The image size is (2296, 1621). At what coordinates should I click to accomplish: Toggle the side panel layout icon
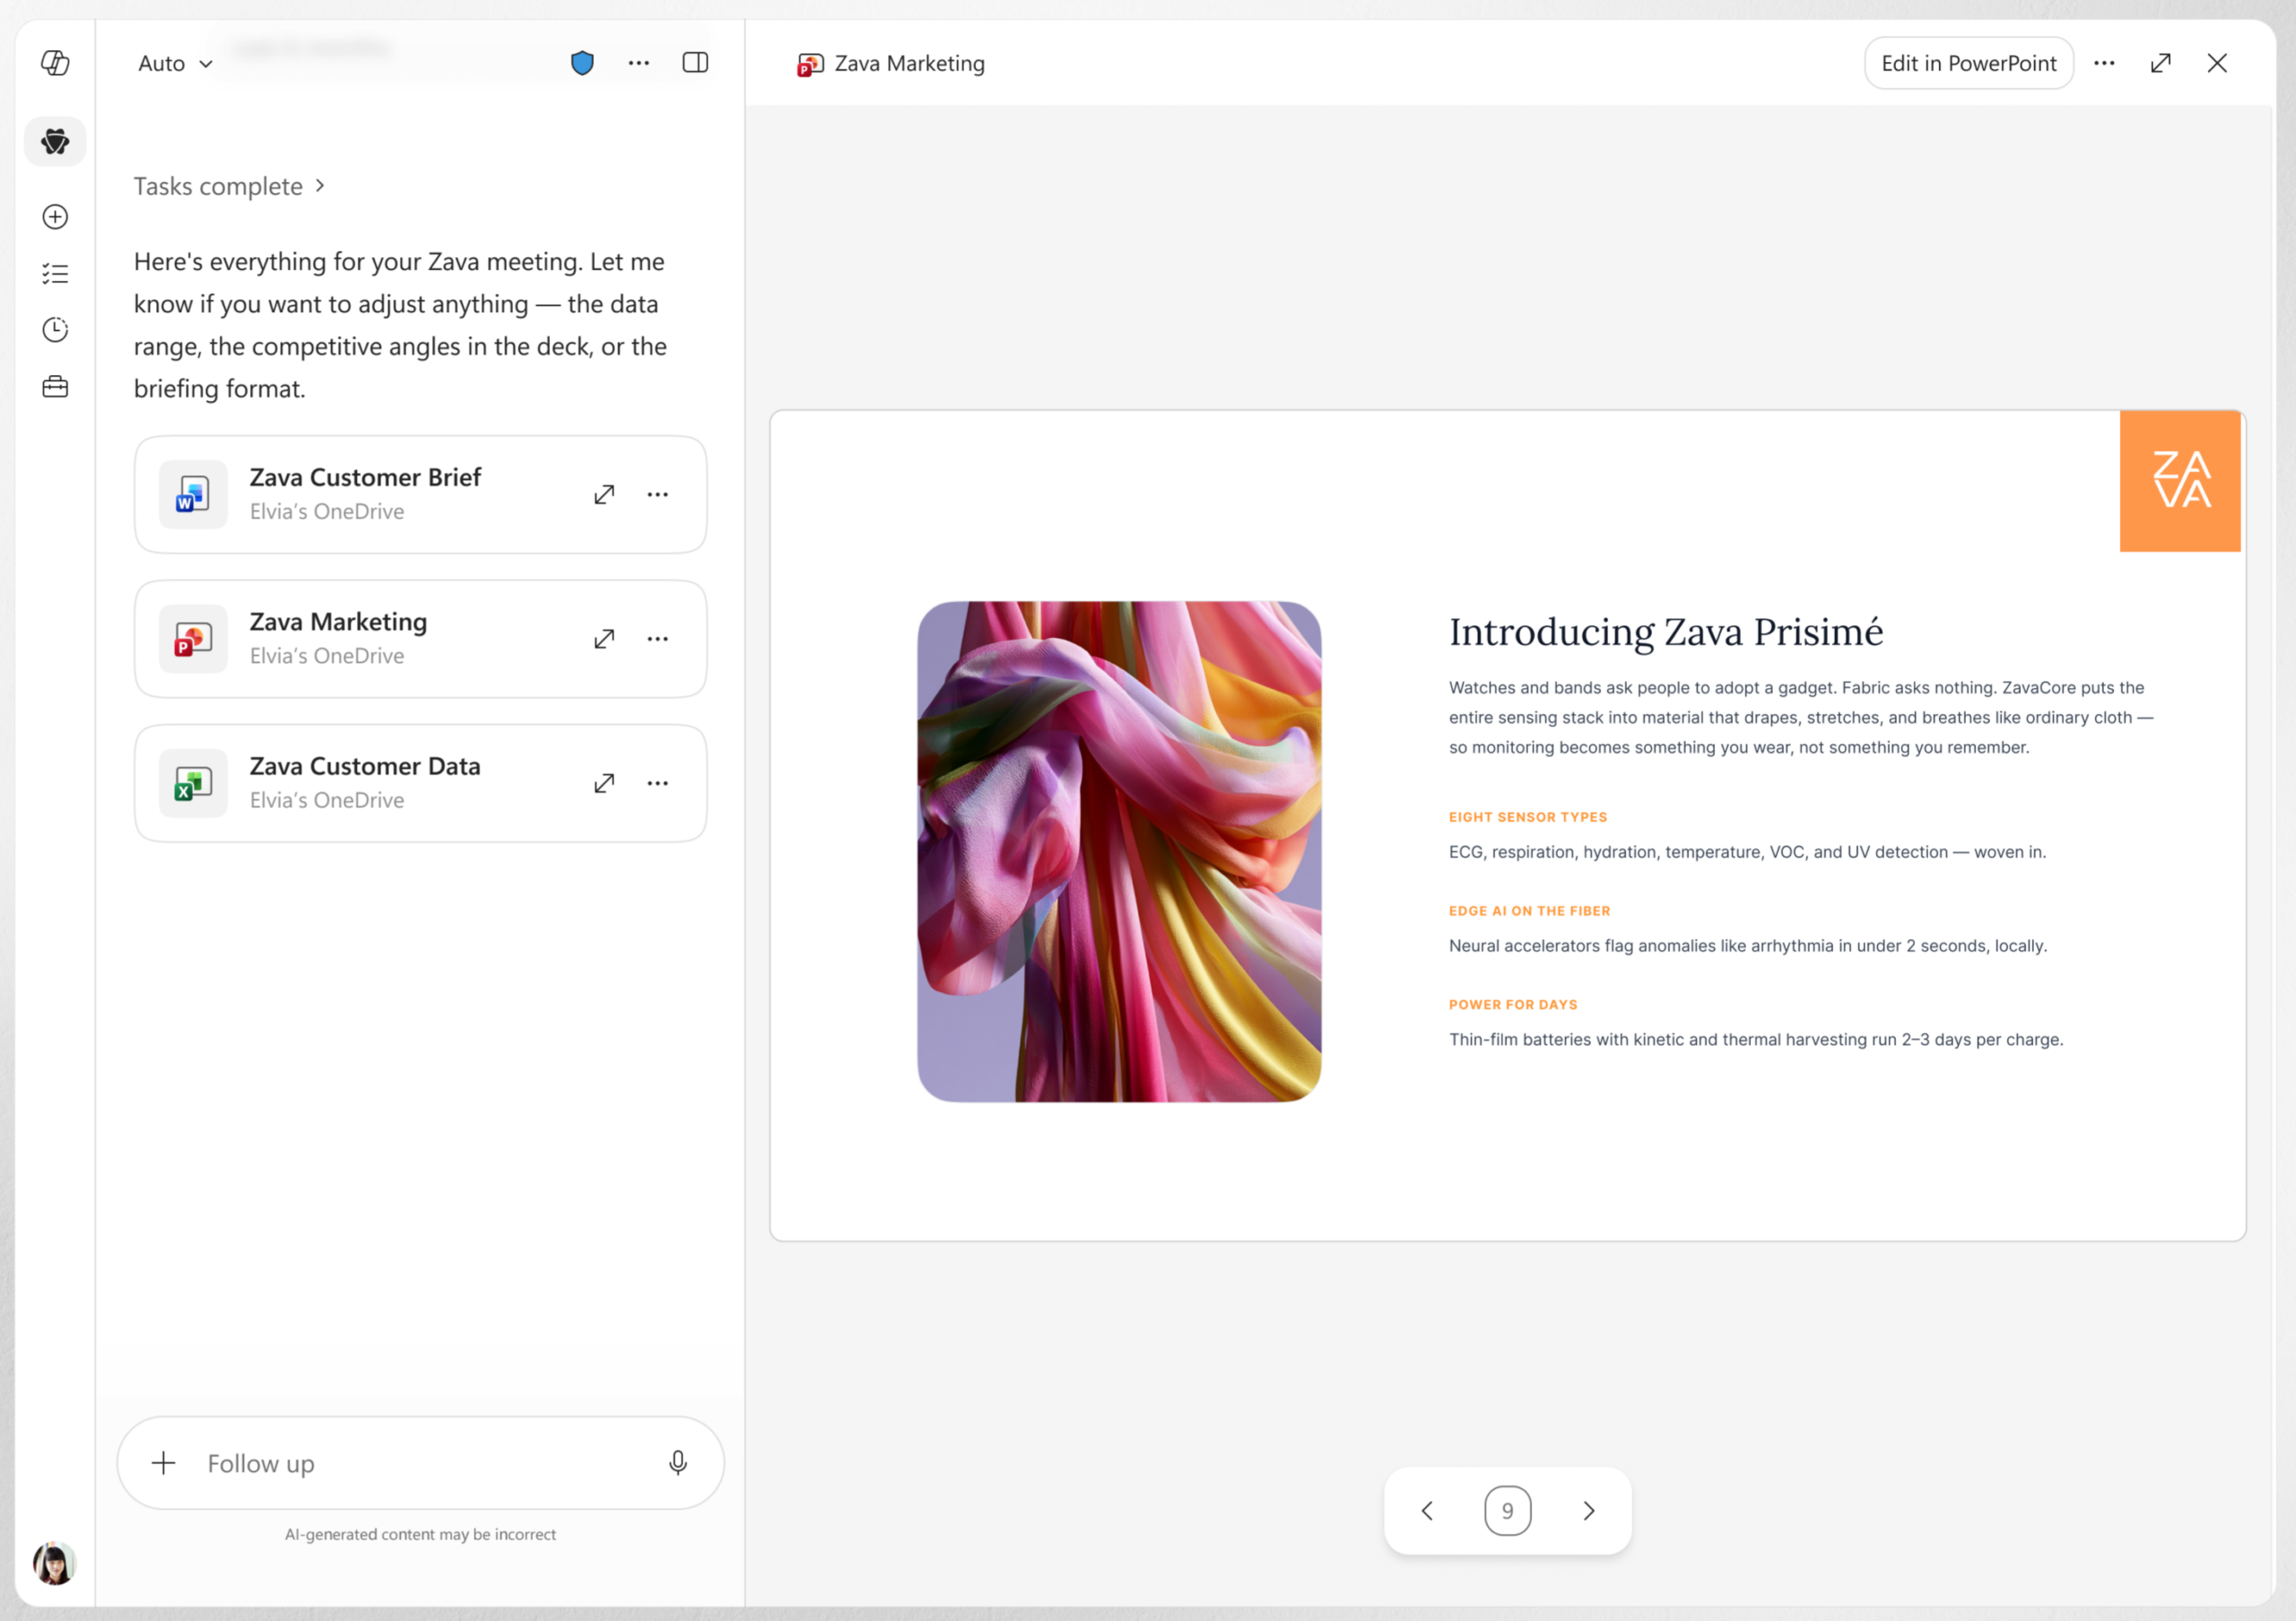[695, 63]
